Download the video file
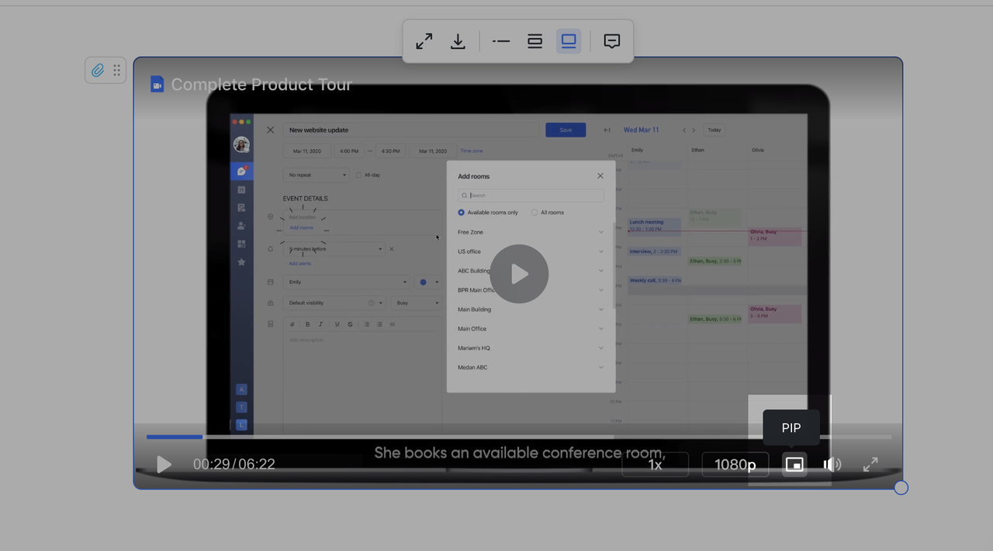The width and height of the screenshot is (993, 551). point(458,42)
